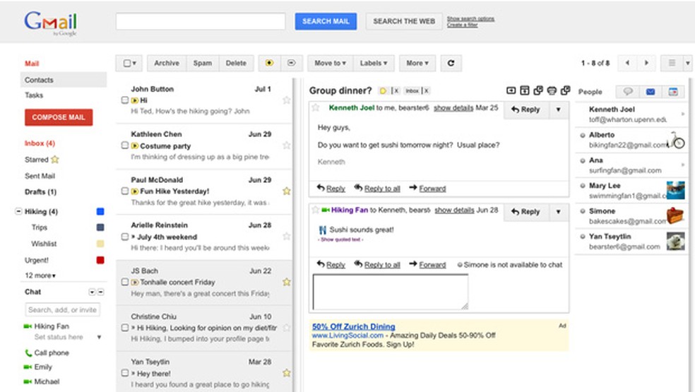Viewport: 695px width, 392px height.
Task: Open the Contacts section
Action: coord(39,80)
